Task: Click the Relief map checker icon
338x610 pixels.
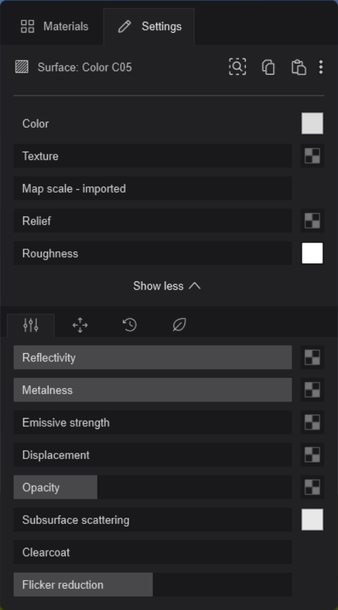Action: pos(312,221)
